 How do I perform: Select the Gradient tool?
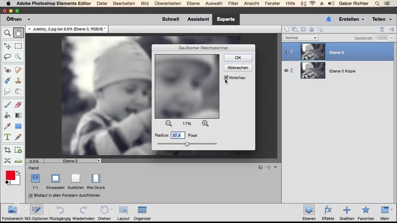[x=18, y=115]
